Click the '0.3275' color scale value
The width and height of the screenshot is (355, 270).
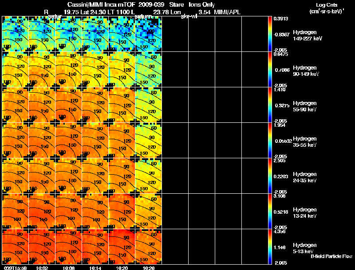(x=282, y=106)
